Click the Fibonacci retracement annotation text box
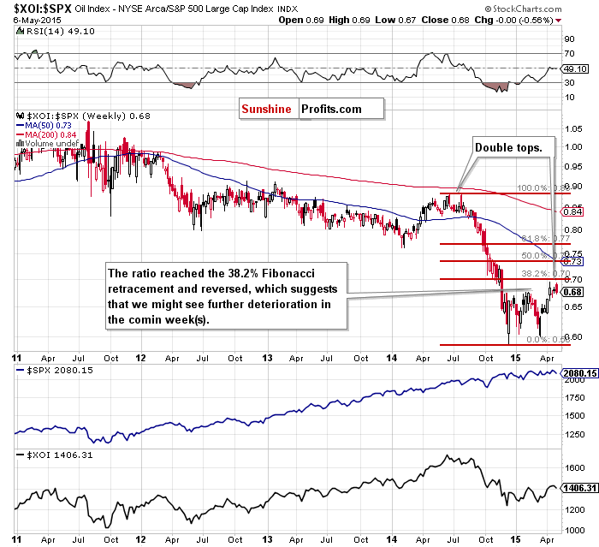This screenshot has height=547, width=599. pos(226,296)
